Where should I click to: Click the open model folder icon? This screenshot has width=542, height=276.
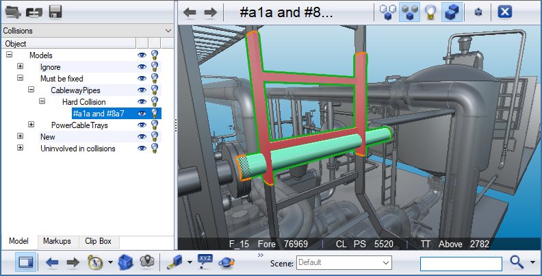(x=12, y=12)
